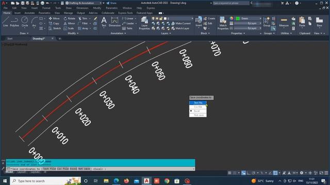Open the Dimension menu
This screenshot has width=330, height=185.
(82, 8)
